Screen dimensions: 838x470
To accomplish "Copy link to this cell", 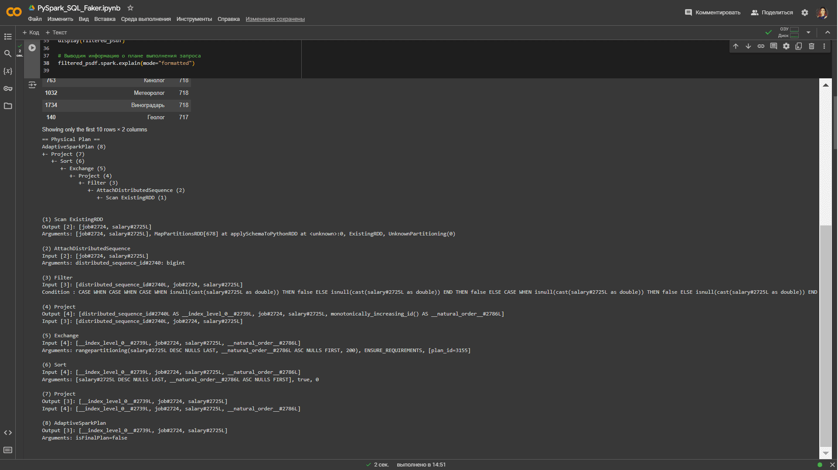I will pyautogui.click(x=761, y=46).
